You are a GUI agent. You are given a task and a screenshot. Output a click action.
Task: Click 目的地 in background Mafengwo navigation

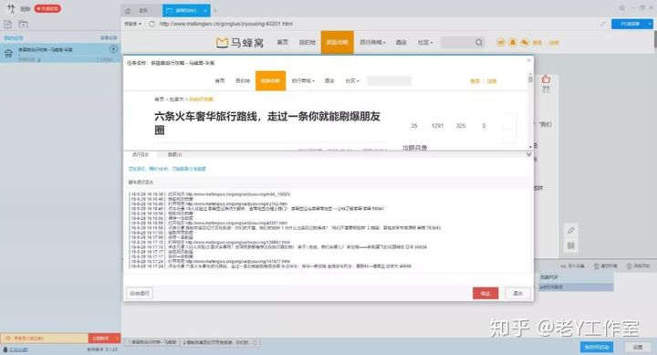(307, 42)
